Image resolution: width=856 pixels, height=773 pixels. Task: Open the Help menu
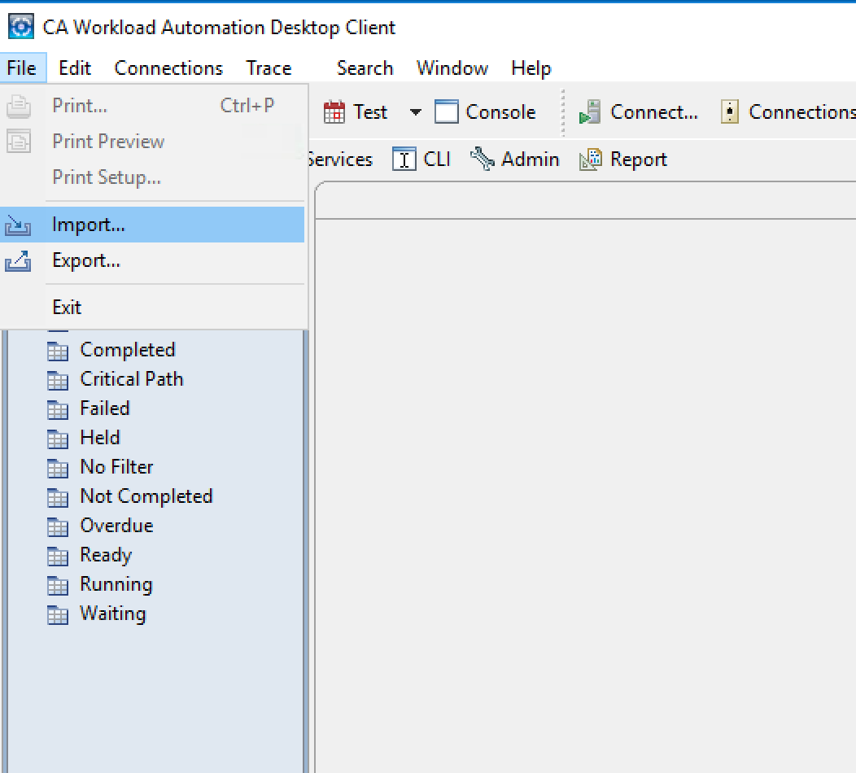click(x=531, y=68)
